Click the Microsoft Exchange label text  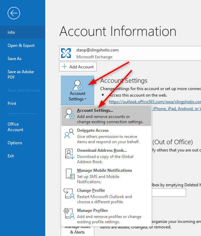click(94, 57)
